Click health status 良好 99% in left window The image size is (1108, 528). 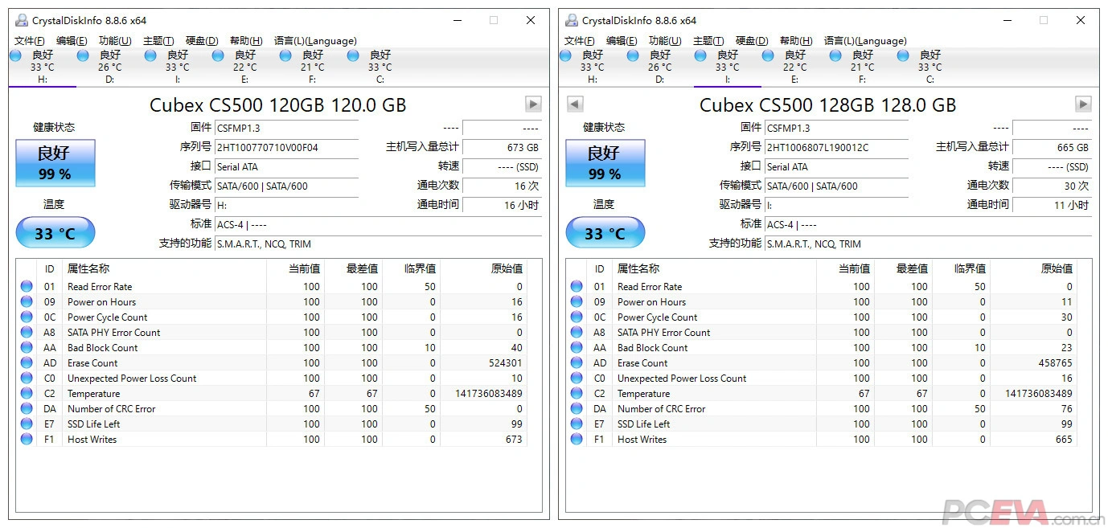coord(55,163)
